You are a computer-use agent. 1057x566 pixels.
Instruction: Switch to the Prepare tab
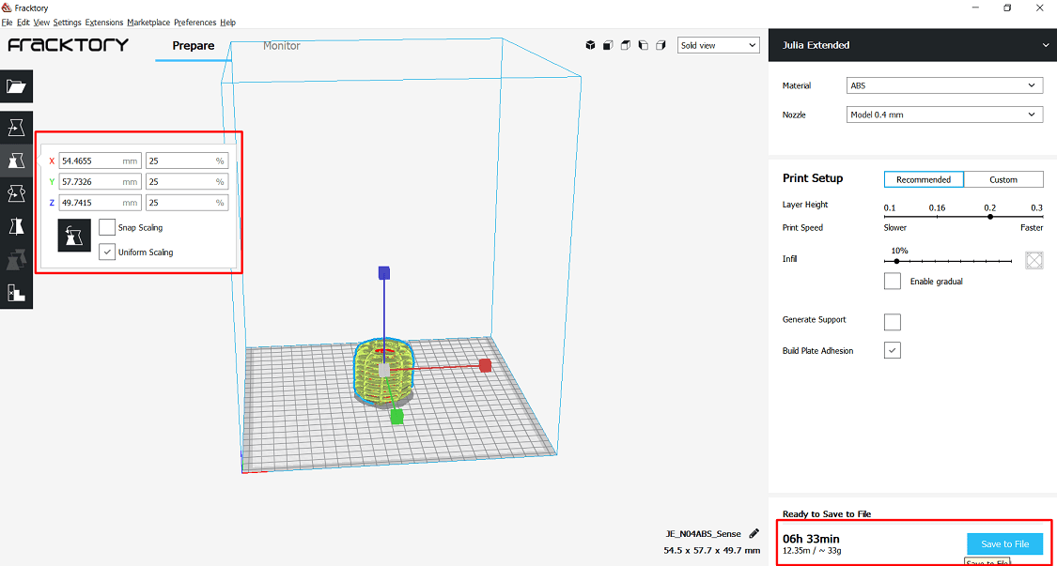(194, 46)
